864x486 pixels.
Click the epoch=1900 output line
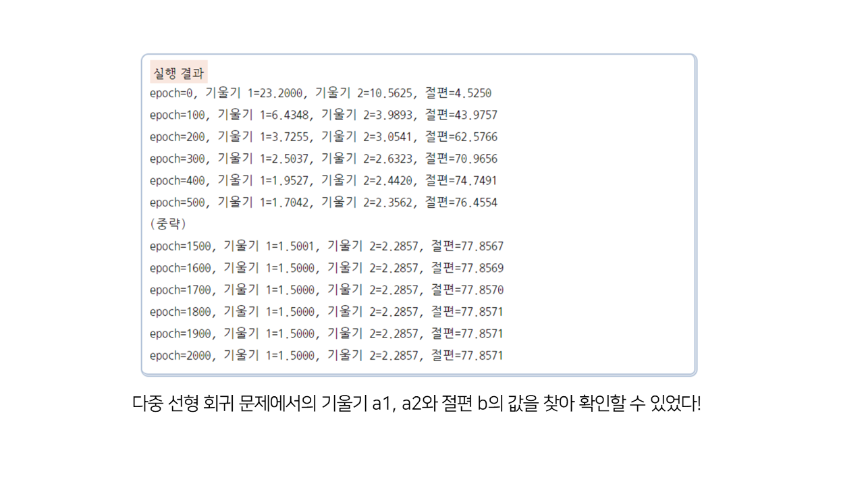click(x=327, y=333)
